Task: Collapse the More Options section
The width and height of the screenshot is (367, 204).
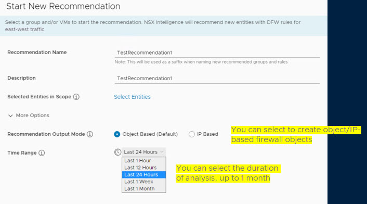Action: 10,116
